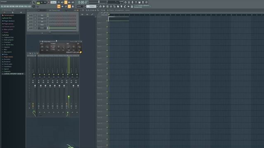The height and width of the screenshot is (148, 264).
Task: Open Fruity Delay plugin options arrow
Action: pos(40,42)
